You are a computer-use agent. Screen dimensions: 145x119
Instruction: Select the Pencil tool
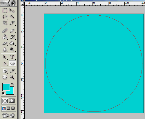click(x=12, y=31)
